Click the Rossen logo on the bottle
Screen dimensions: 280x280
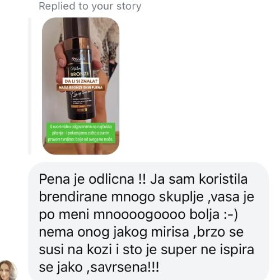click(78, 59)
